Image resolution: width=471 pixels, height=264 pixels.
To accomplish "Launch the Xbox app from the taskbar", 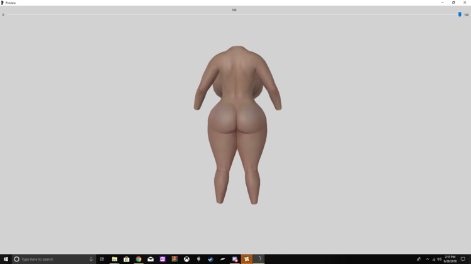I will pyautogui.click(x=187, y=259).
